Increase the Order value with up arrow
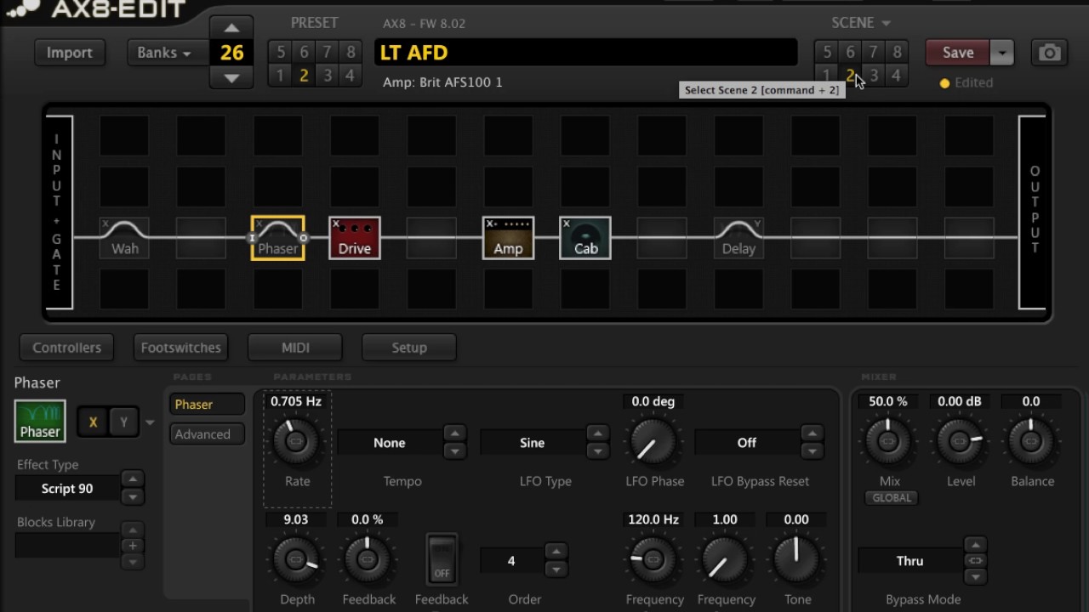Image resolution: width=1089 pixels, height=612 pixels. click(x=556, y=552)
